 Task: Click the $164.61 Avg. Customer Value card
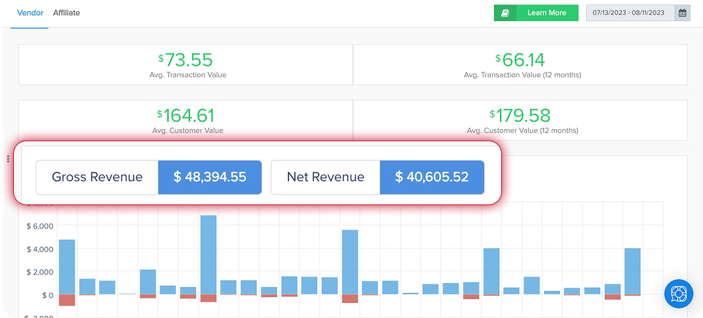[x=185, y=119]
